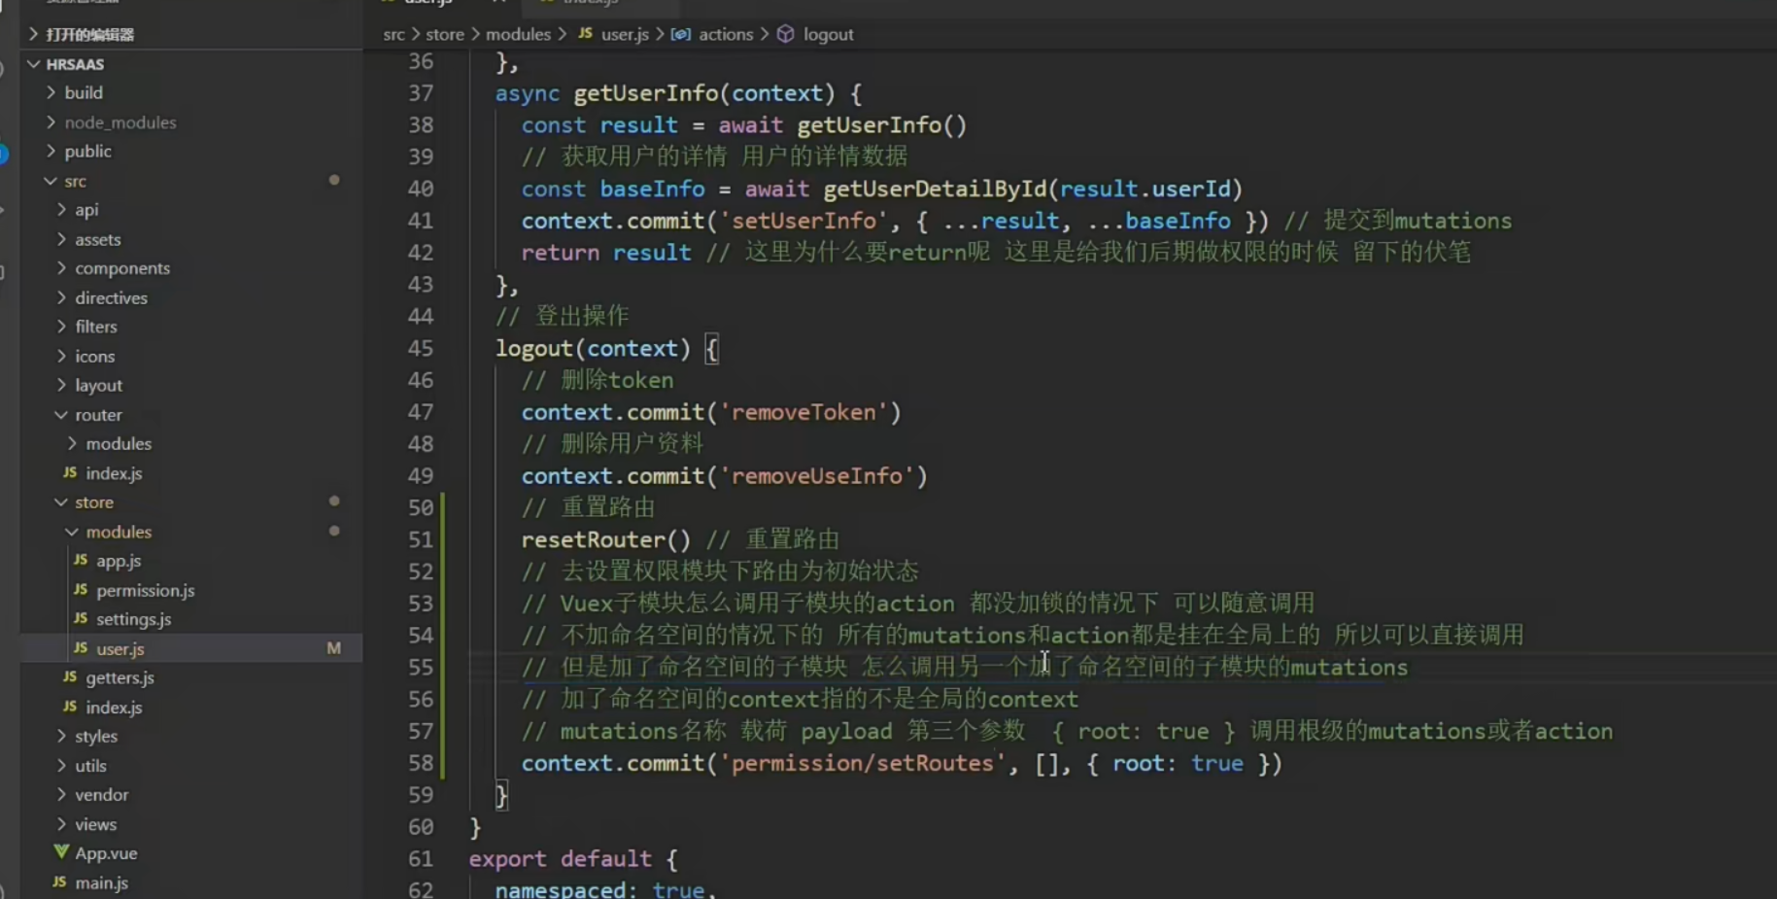
Task: Expand the open editors section
Action: pos(89,34)
